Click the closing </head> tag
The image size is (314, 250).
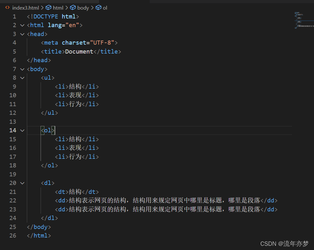(x=39, y=60)
